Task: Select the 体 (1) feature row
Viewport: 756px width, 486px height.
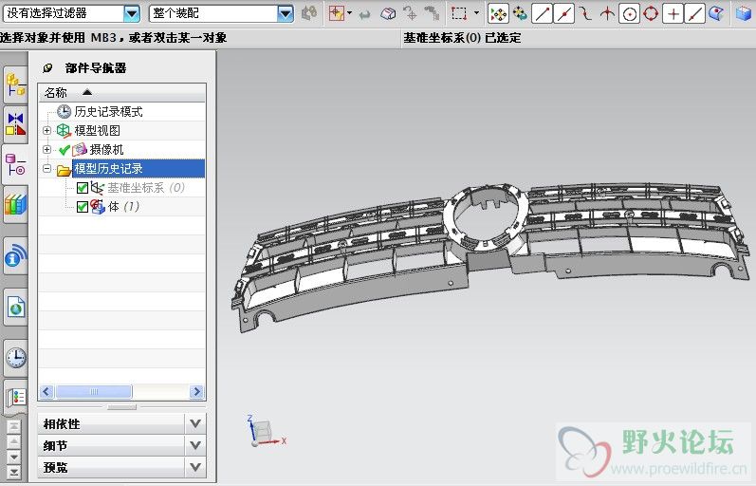Action: coord(123,207)
